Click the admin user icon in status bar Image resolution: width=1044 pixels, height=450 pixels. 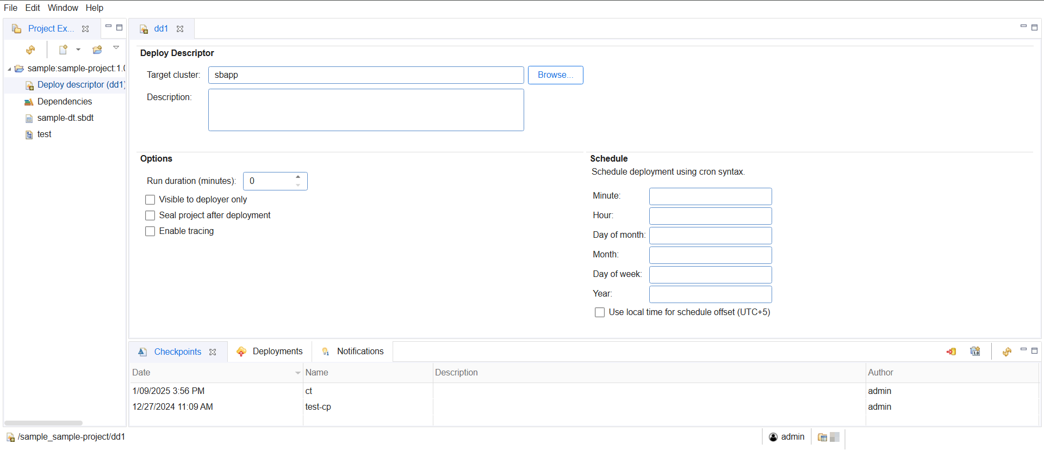[x=773, y=437]
